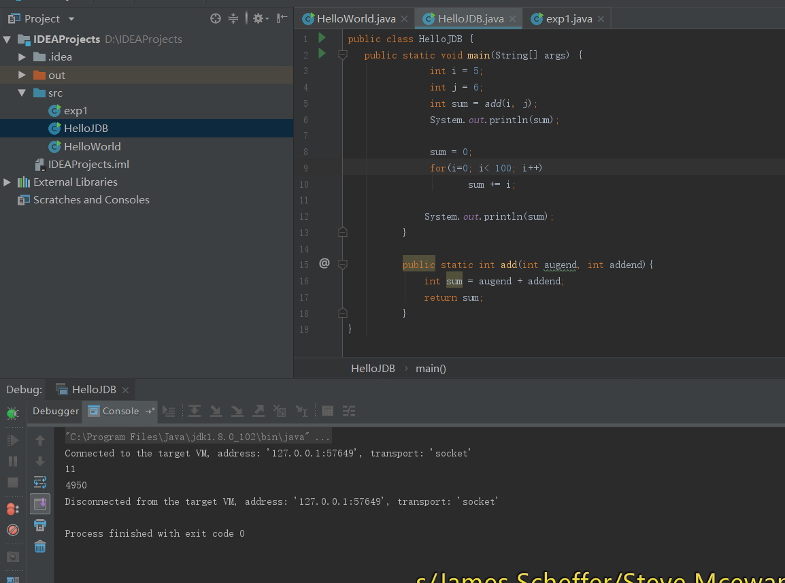Image resolution: width=785 pixels, height=583 pixels.
Task: Click the fold end marker on line 13
Action: (x=343, y=232)
